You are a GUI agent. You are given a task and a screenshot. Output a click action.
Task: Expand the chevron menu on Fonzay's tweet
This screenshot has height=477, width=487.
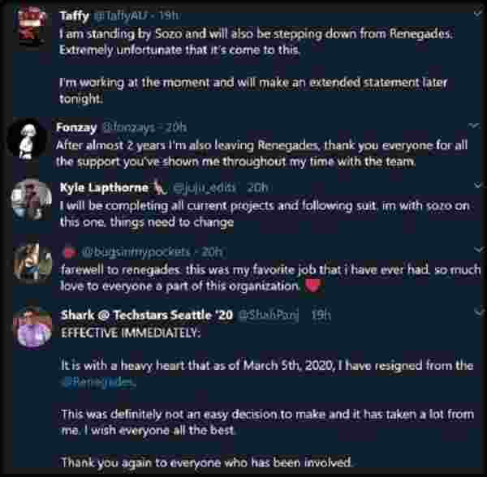pos(474,126)
